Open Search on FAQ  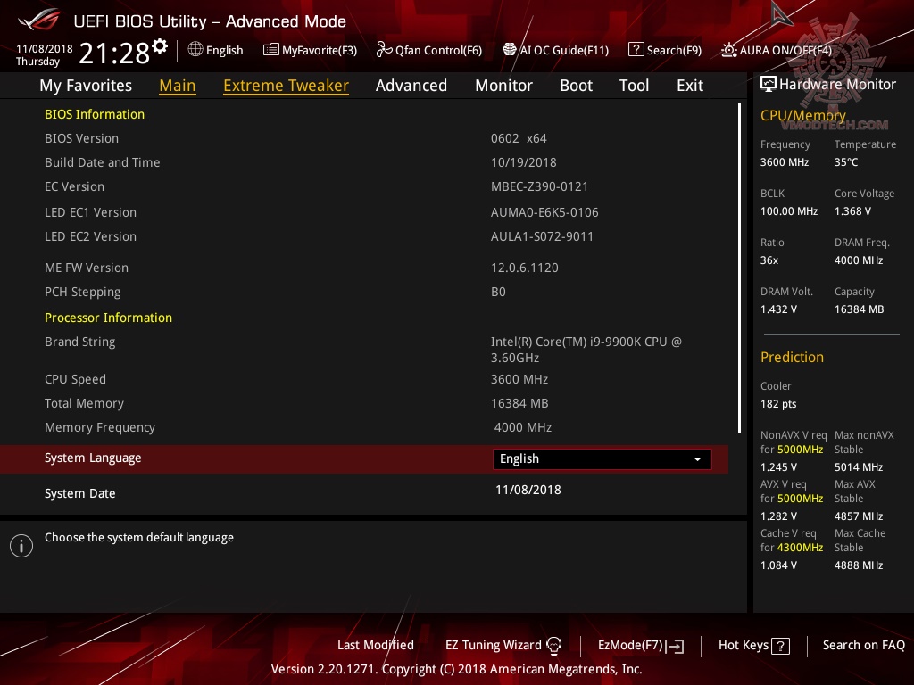[x=863, y=645]
